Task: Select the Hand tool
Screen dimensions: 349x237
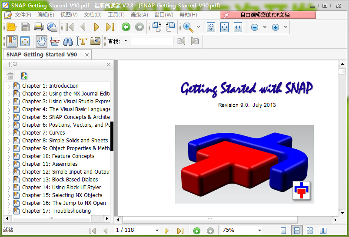Action: coord(41,41)
